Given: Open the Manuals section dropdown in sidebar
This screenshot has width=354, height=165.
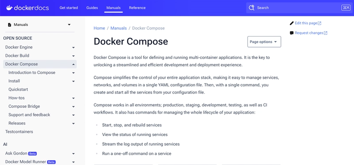Looking at the screenshot, I should pos(69,25).
